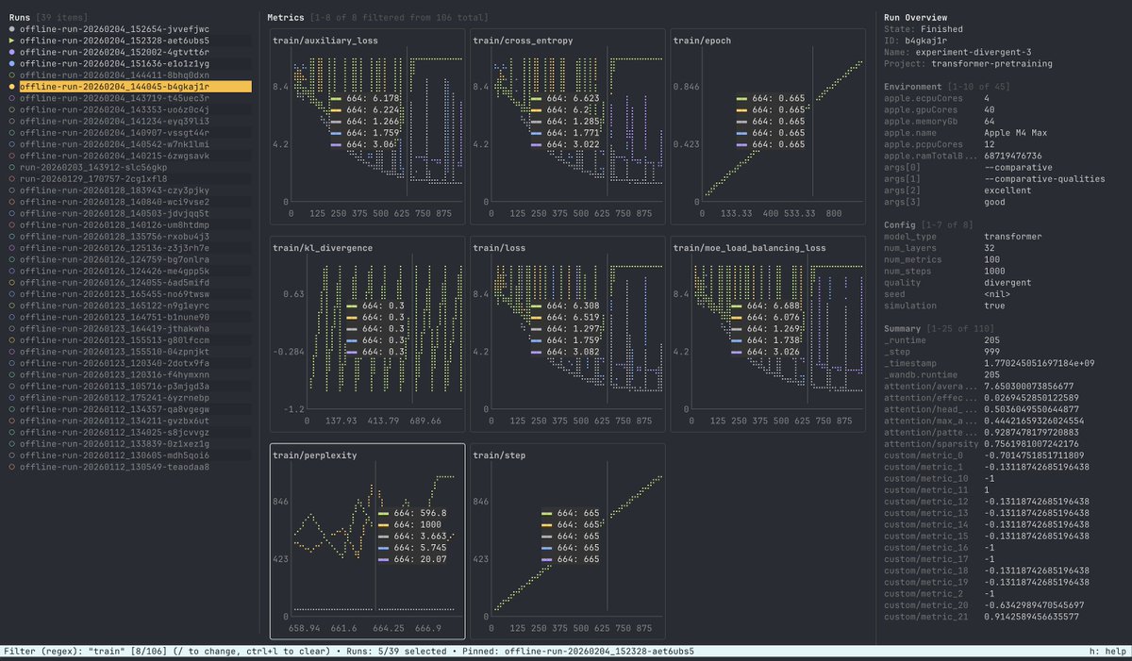The image size is (1132, 661).
Task: Select run offline-run-20260123_120340-2dotx9fa
Action: (129, 362)
